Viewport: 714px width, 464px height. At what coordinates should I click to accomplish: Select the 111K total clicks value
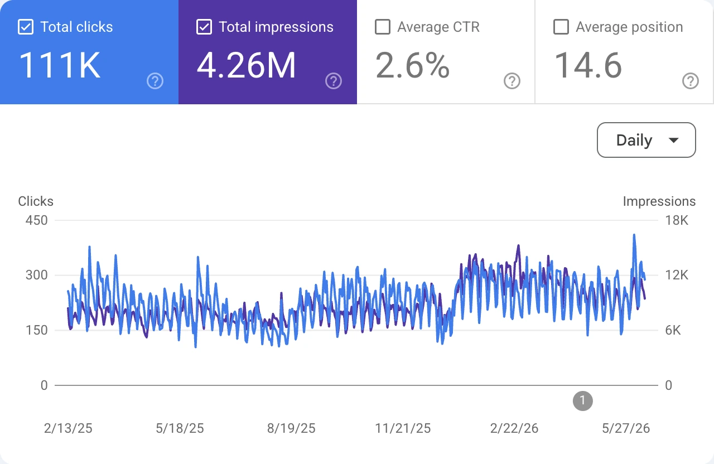60,65
